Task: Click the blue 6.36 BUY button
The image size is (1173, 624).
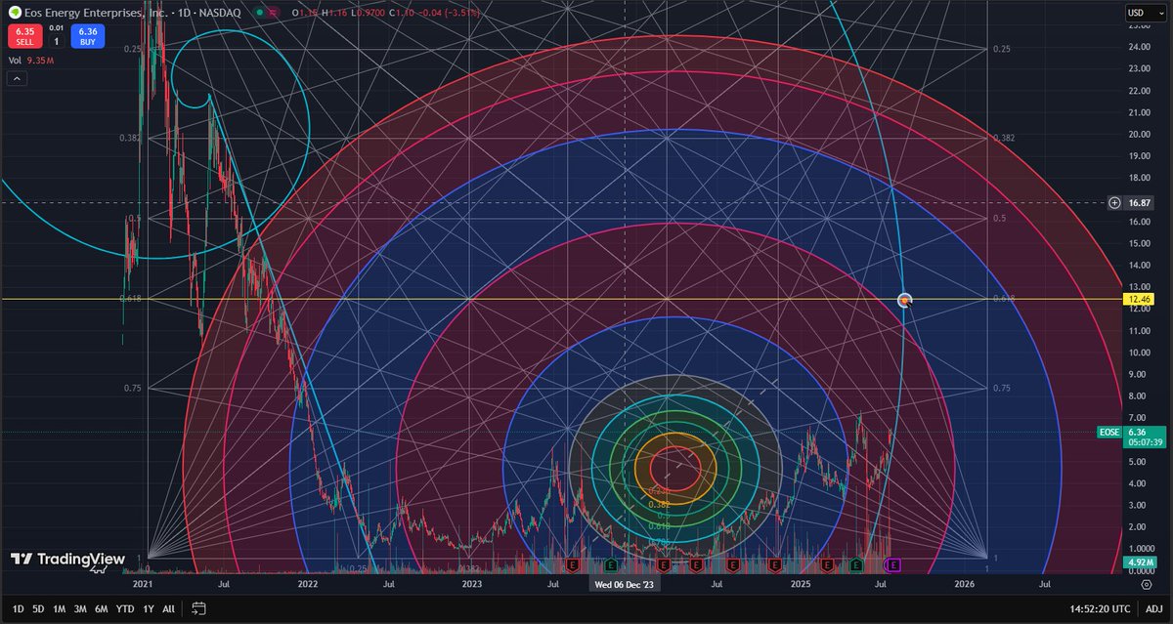Action: tap(87, 36)
